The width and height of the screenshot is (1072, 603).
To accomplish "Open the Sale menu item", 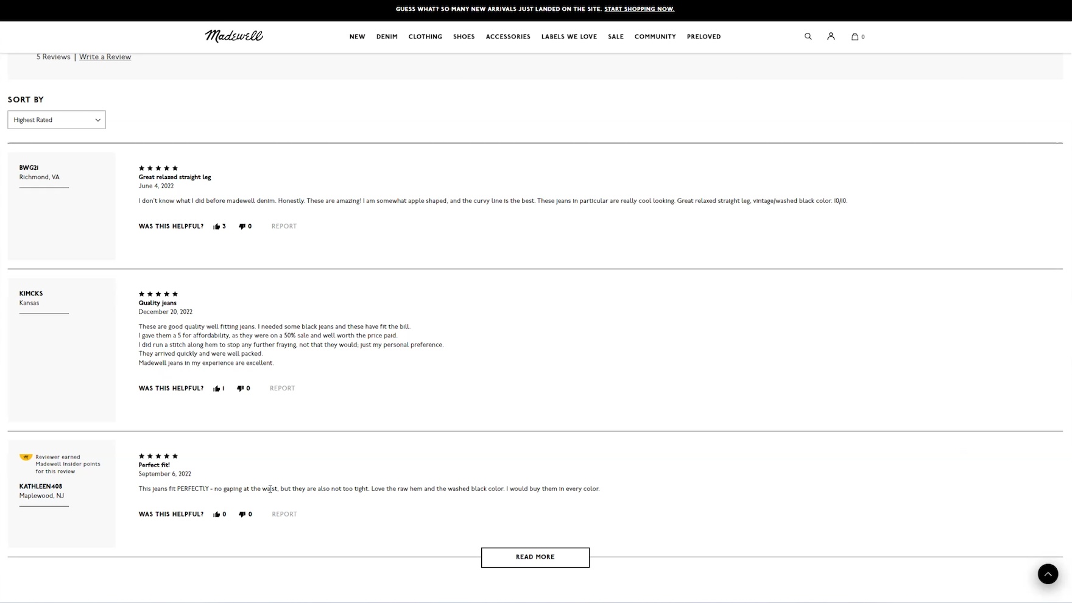I will pyautogui.click(x=615, y=37).
